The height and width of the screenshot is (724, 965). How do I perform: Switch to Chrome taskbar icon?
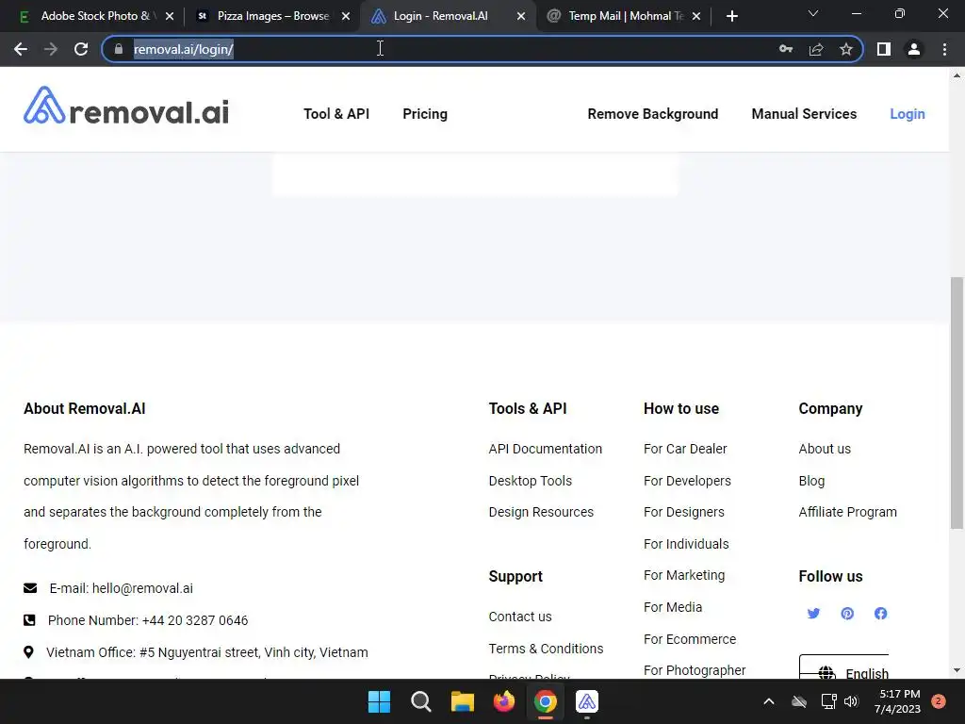(546, 701)
